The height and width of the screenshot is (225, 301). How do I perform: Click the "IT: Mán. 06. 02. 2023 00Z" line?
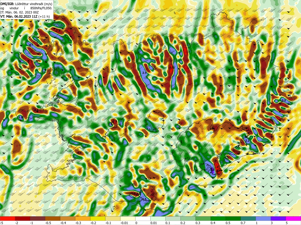pos(20,12)
